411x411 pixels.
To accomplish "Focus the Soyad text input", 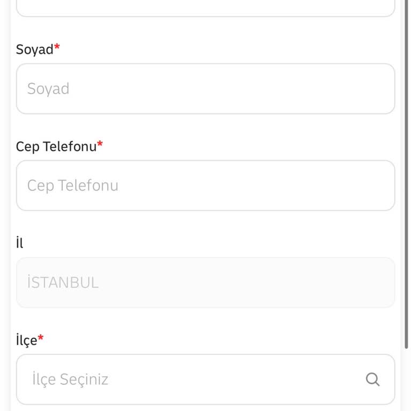I will coord(205,89).
